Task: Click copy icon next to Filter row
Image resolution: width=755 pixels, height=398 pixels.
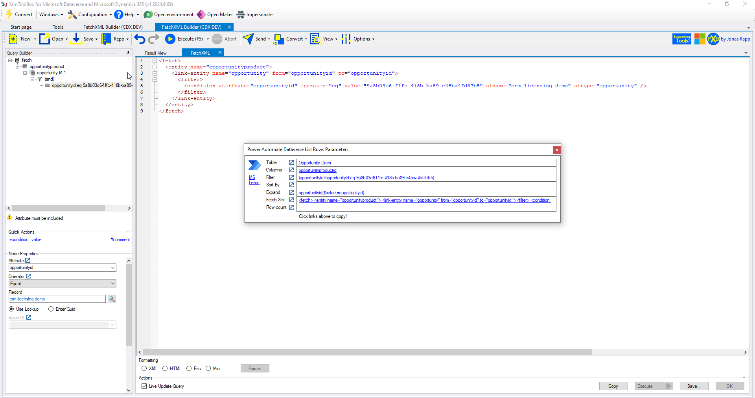Action: (291, 177)
